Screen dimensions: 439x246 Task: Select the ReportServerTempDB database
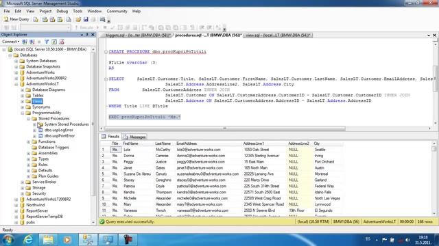pyautogui.click(x=44, y=217)
